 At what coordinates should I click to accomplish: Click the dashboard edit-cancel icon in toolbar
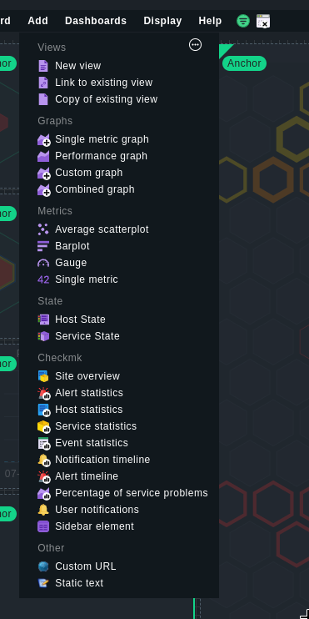(263, 21)
